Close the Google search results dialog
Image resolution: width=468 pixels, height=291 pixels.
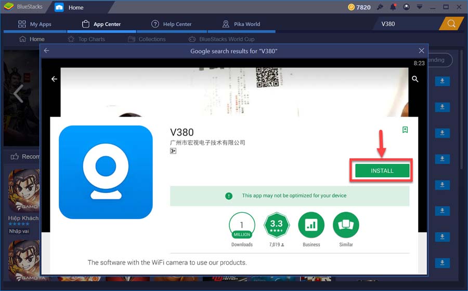click(421, 51)
